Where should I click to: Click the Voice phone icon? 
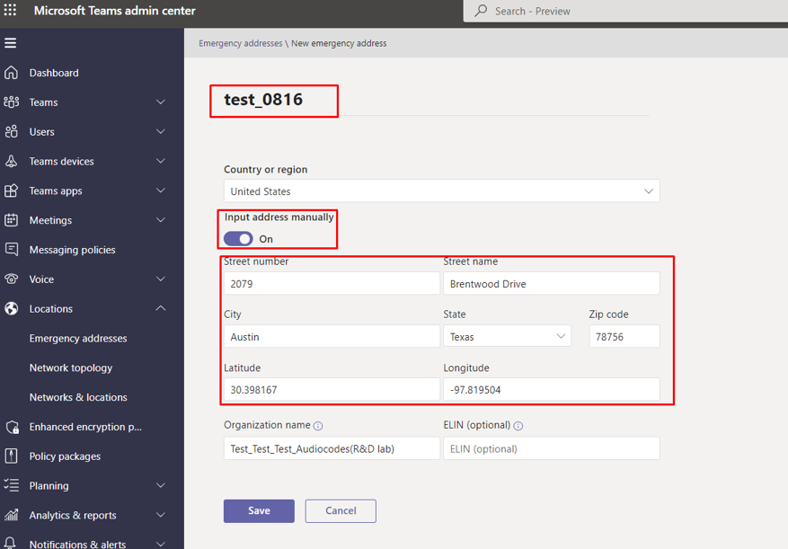pyautogui.click(x=11, y=279)
